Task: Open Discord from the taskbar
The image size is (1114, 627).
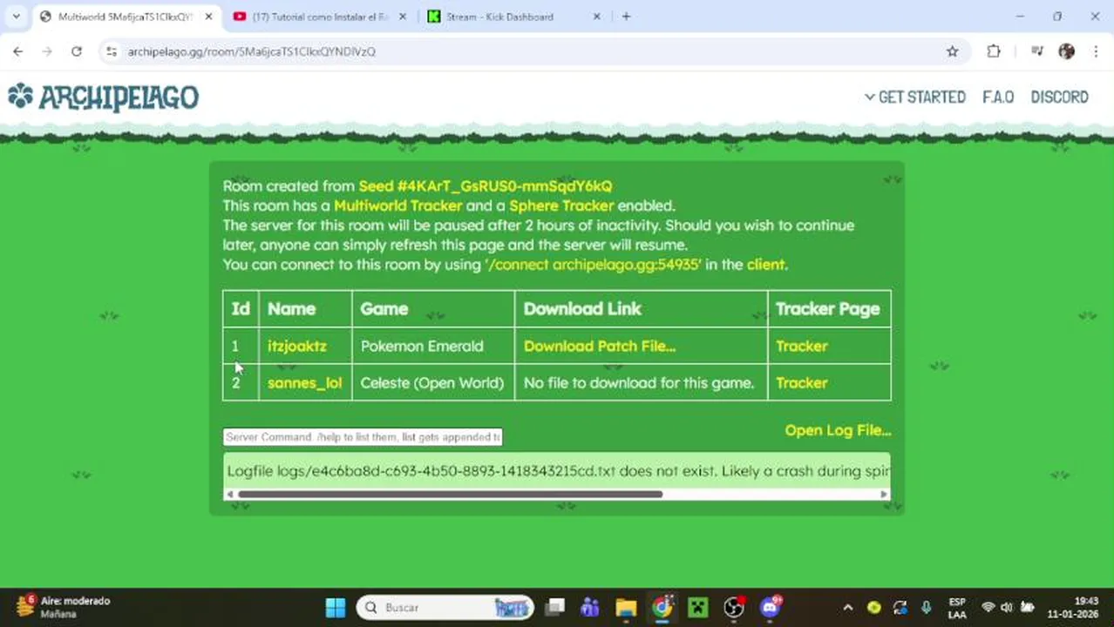Action: tap(770, 607)
